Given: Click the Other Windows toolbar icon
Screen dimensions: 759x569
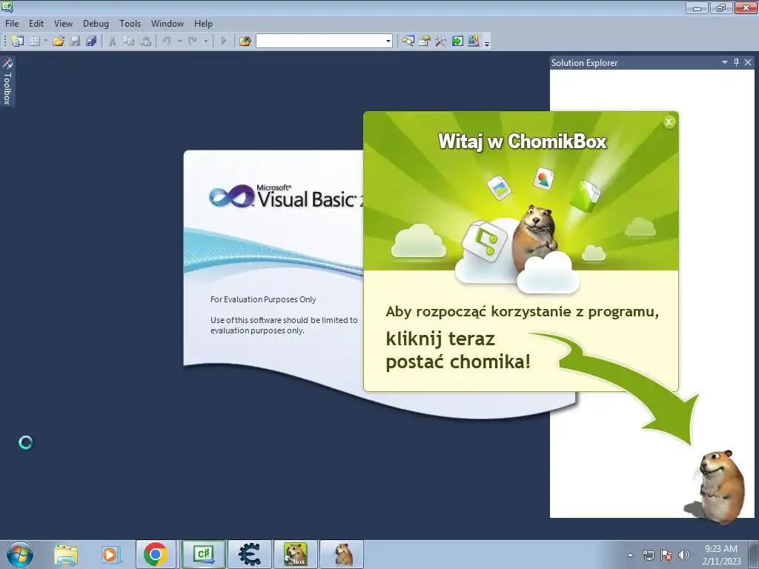Looking at the screenshot, I should tap(474, 41).
